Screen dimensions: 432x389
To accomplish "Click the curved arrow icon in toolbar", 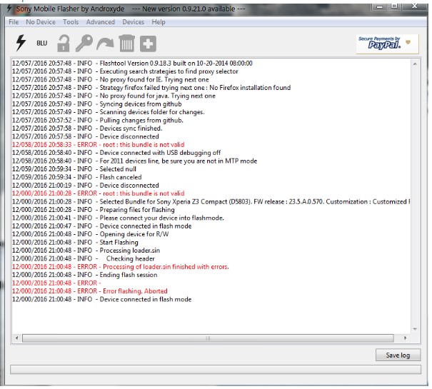I will (x=105, y=44).
